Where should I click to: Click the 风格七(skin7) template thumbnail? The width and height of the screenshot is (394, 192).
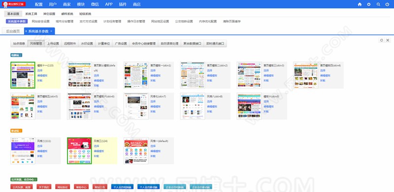(136, 106)
